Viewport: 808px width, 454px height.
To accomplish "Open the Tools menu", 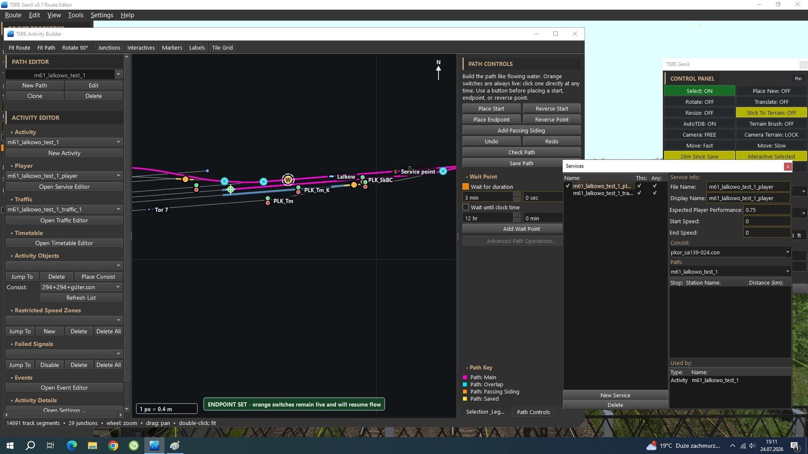I will tap(75, 15).
